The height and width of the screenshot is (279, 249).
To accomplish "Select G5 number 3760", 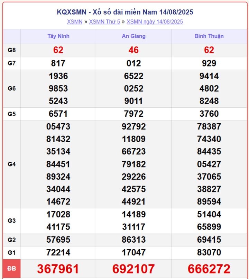I will (x=209, y=114).
